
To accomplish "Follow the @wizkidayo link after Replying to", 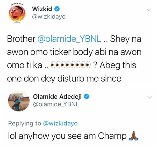I will pos(60,123).
